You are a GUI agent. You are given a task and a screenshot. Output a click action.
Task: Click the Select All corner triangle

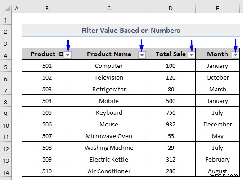pyautogui.click(x=7, y=9)
